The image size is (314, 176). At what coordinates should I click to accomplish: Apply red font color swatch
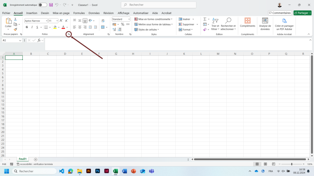(63, 27)
